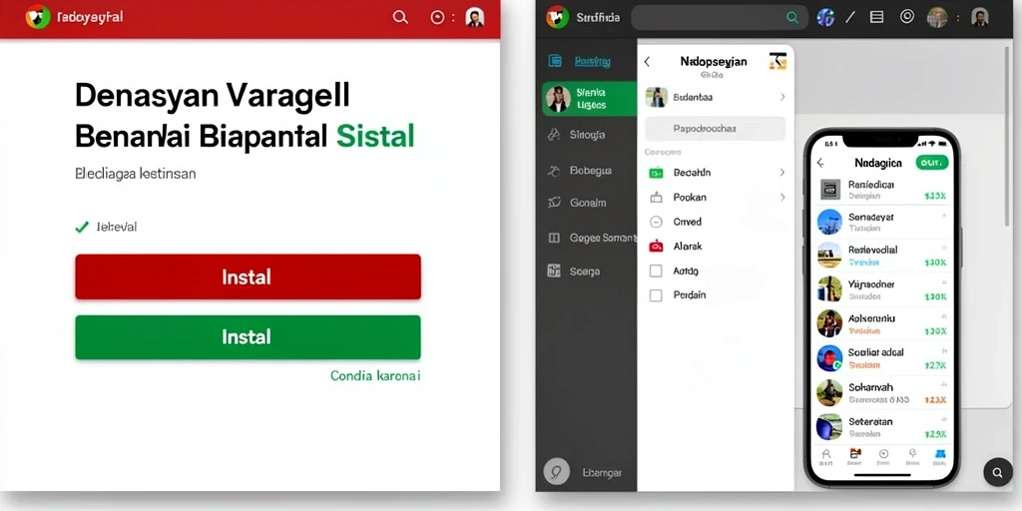Expand the Pookan row chevron
1022x511 pixels.
(782, 197)
